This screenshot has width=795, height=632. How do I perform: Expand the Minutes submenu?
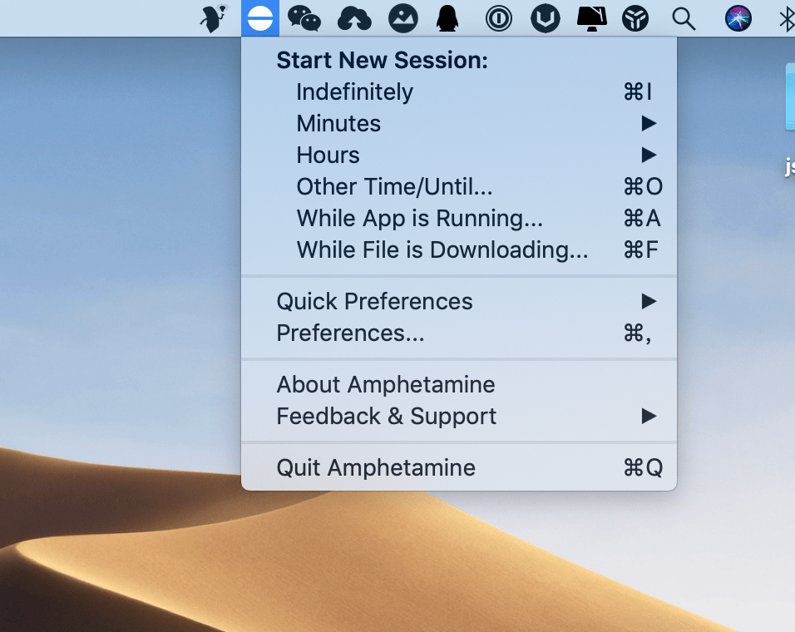459,123
